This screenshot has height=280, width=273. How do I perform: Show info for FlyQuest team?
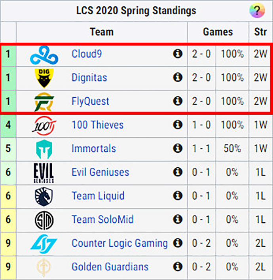[x=178, y=101]
